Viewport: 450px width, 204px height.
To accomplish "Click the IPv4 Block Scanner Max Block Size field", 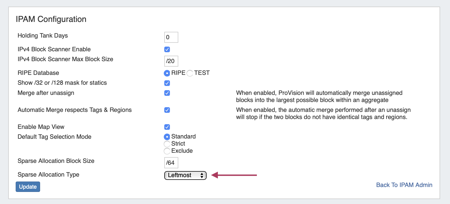I will 171,61.
